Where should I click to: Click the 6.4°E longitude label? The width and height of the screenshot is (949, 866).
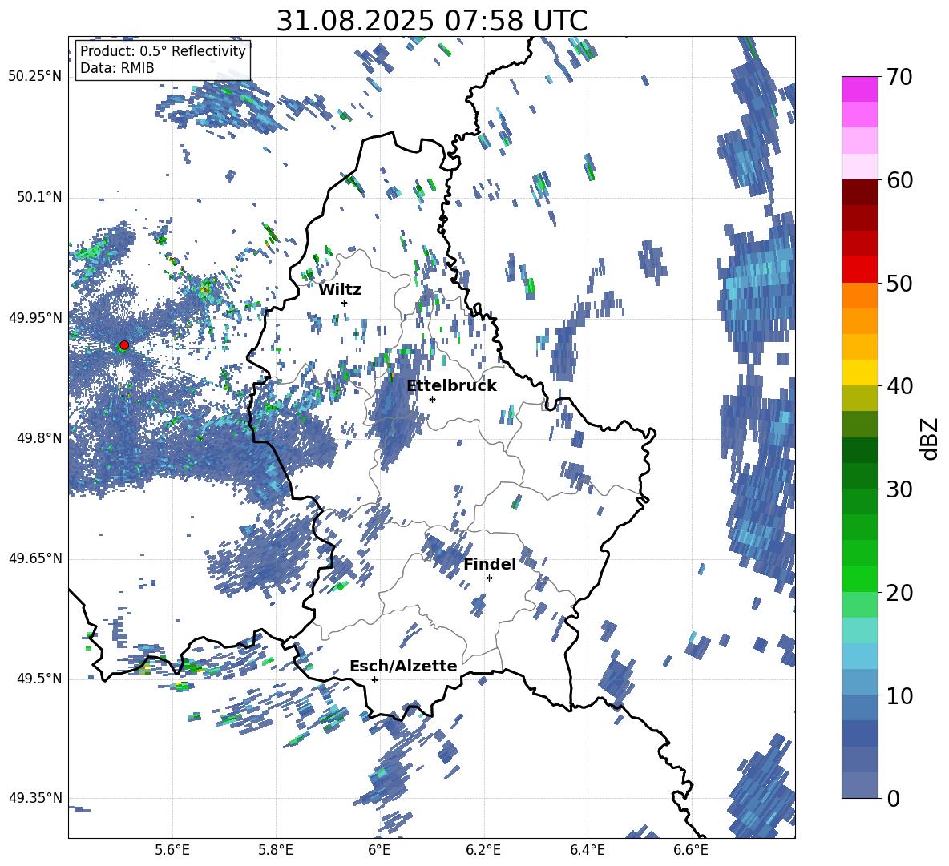tap(588, 851)
